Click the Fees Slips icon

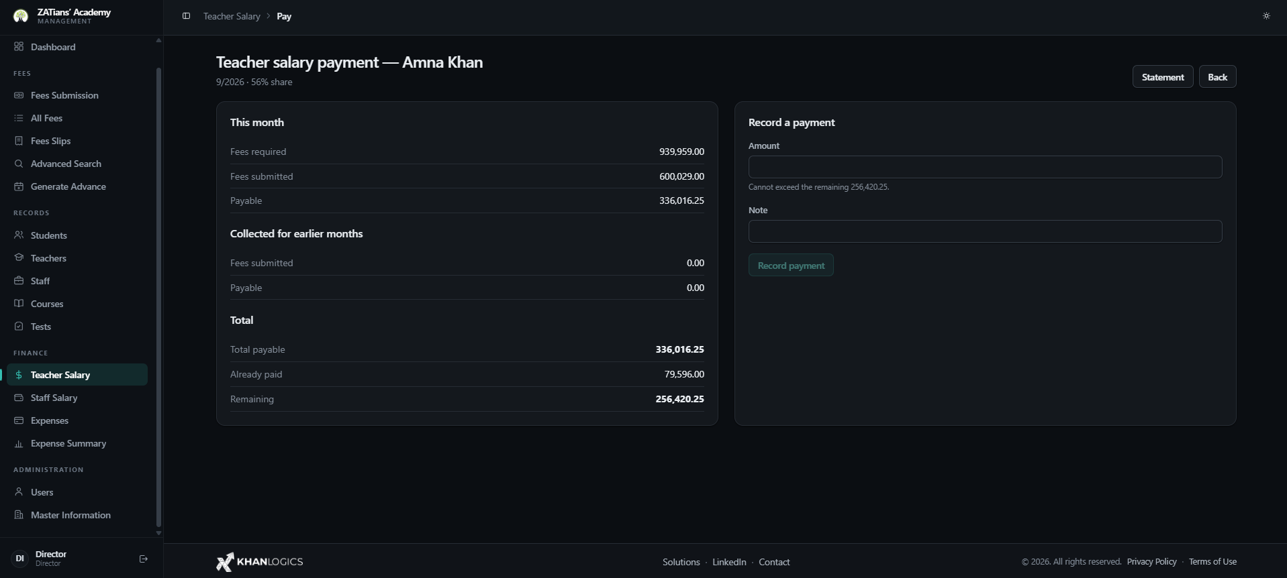tap(19, 141)
